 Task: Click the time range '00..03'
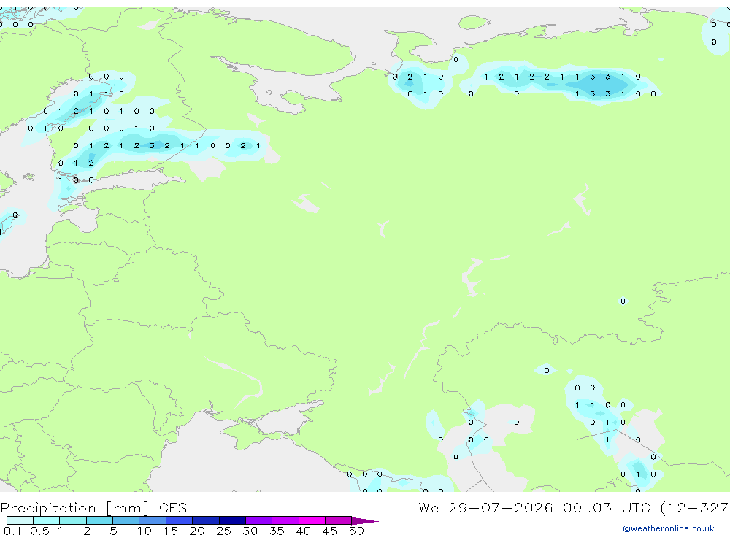click(587, 507)
